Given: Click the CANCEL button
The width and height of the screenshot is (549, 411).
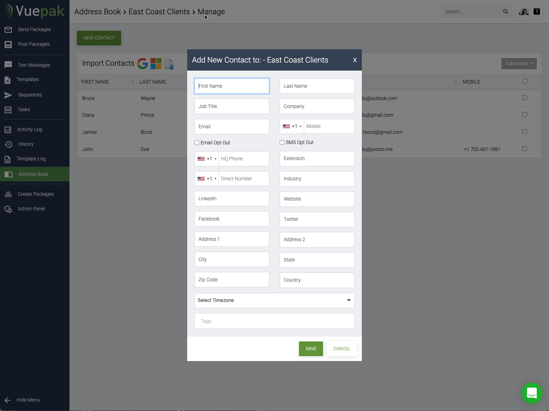Looking at the screenshot, I should pos(342,349).
